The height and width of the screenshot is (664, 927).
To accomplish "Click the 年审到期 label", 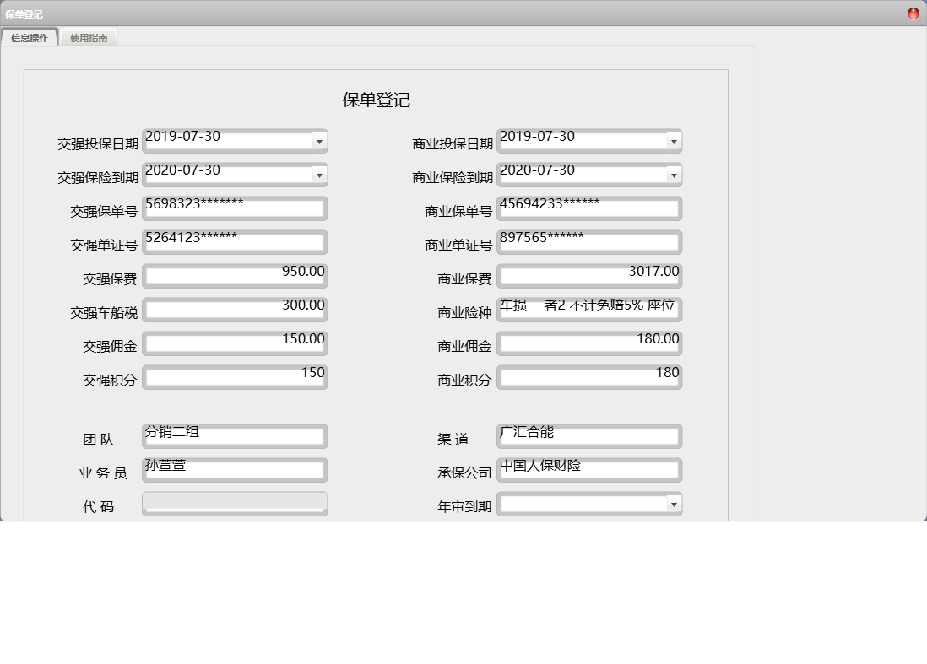I will tap(464, 506).
